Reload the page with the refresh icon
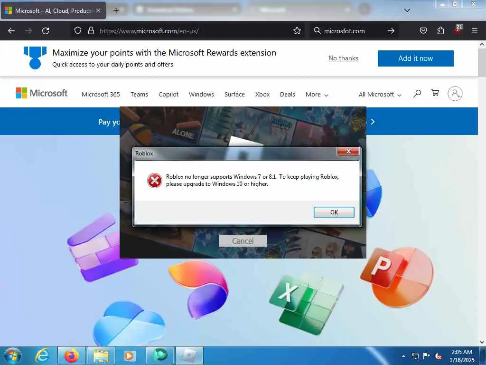 46,31
